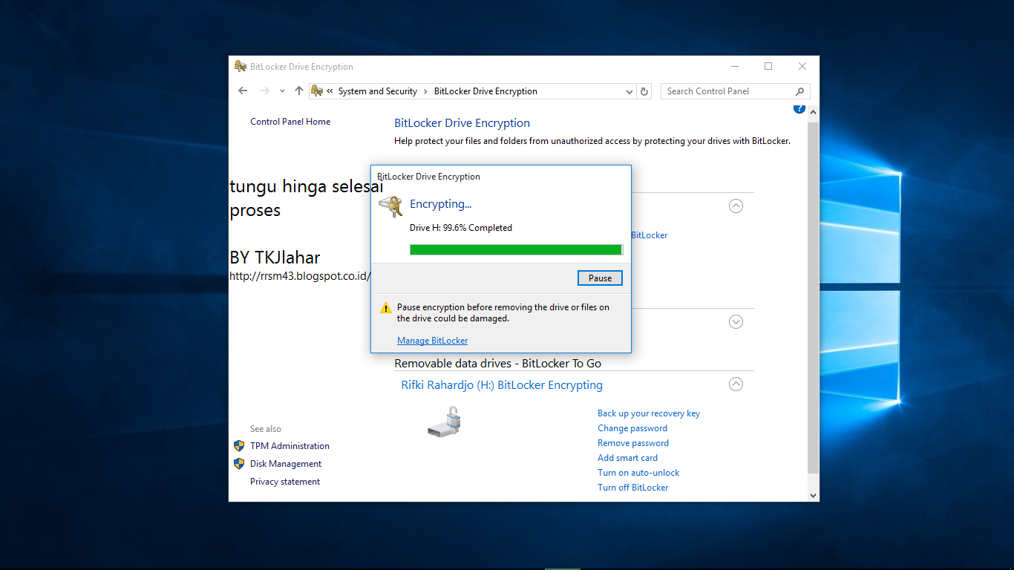This screenshot has width=1014, height=570.
Task: Click the search magnifier icon
Action: (x=799, y=91)
